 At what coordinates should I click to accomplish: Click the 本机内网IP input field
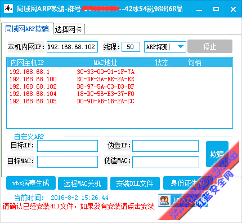(x=72, y=47)
